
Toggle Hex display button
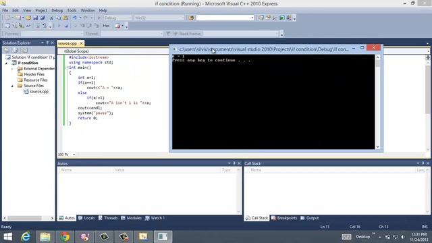(106, 26)
